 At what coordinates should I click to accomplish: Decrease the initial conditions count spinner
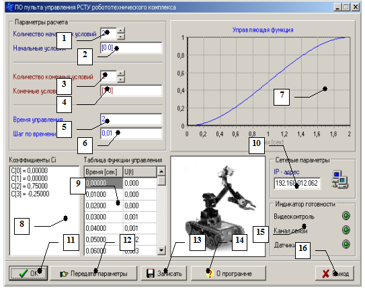click(x=120, y=36)
